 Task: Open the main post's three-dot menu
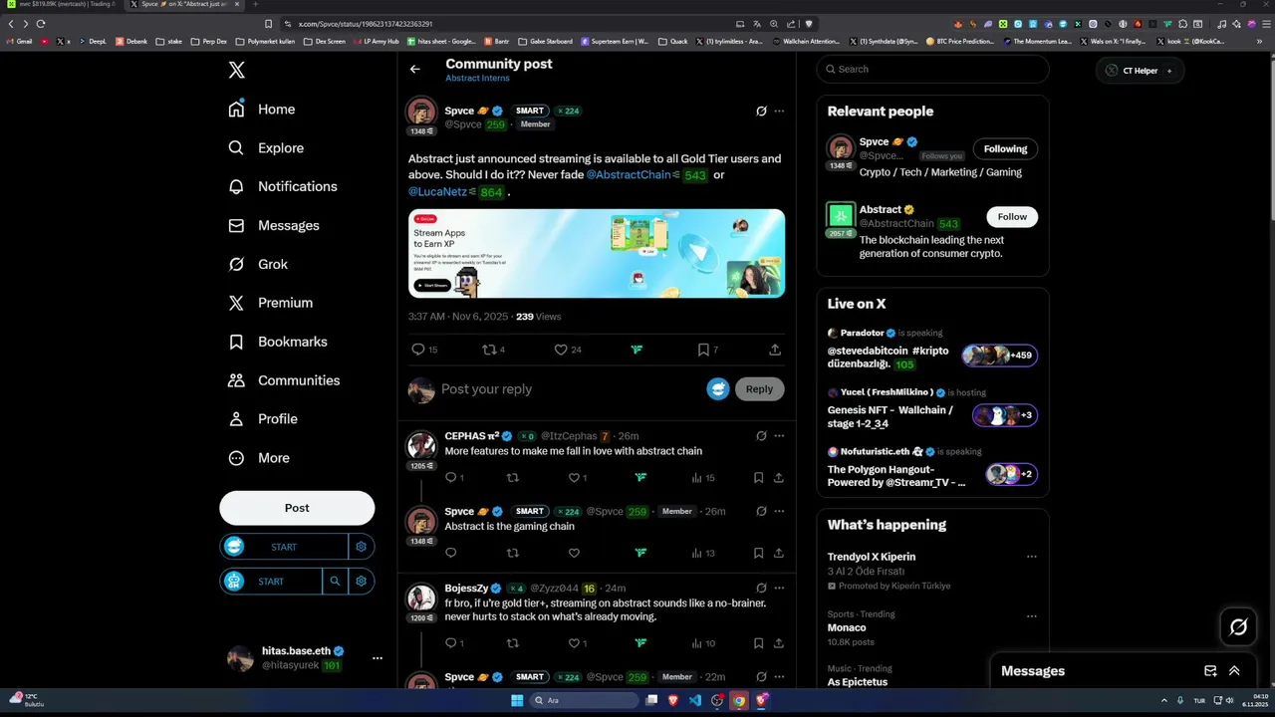pyautogui.click(x=779, y=111)
